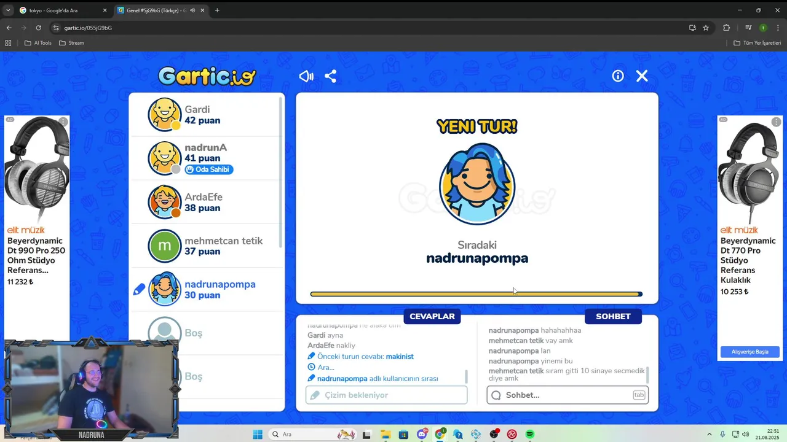Open the media controls icon

point(748,28)
